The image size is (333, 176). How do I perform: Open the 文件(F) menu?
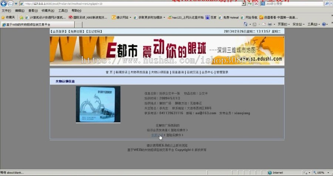pos(6,11)
